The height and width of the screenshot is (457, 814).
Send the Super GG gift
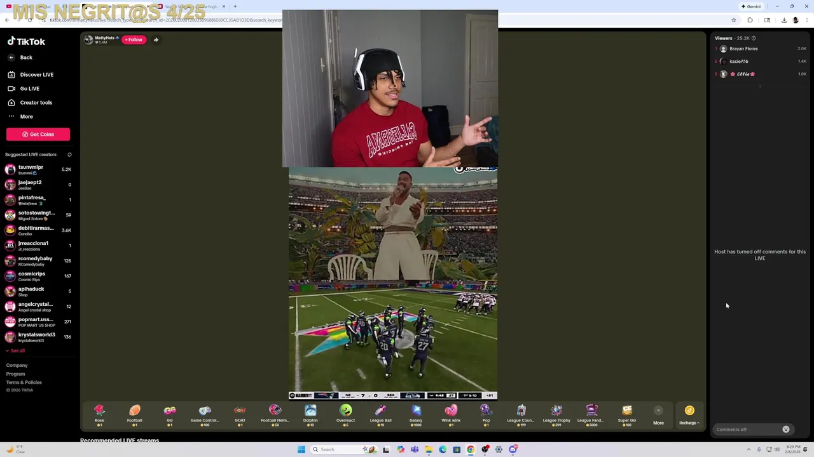pyautogui.click(x=626, y=415)
